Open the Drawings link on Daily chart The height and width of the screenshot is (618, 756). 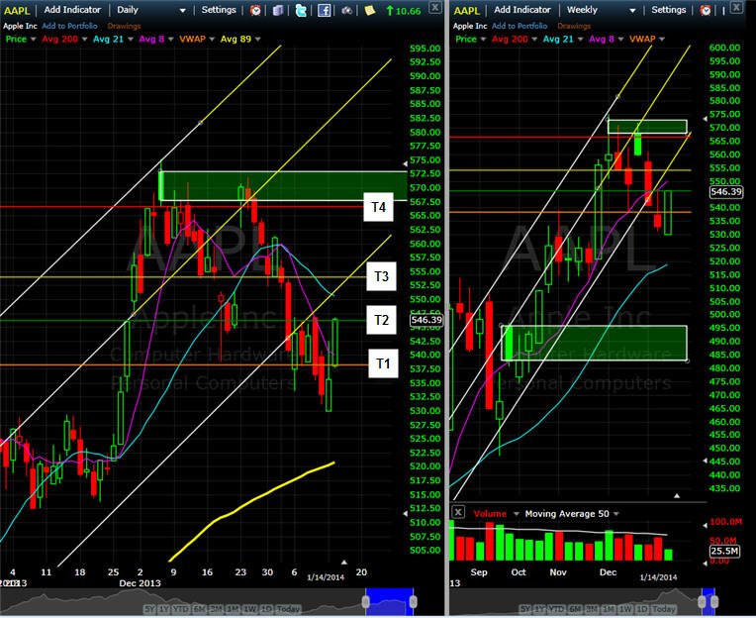[124, 26]
